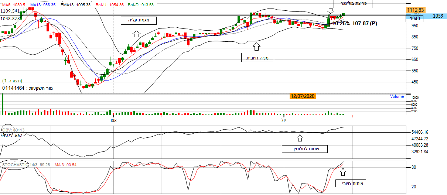The width and height of the screenshot is (447, 195).
Task: Click the red MA 3 stochastic legend
Action: point(66,164)
